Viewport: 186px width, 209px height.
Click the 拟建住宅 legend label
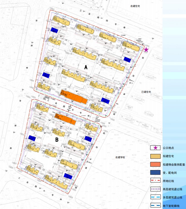click(168, 156)
